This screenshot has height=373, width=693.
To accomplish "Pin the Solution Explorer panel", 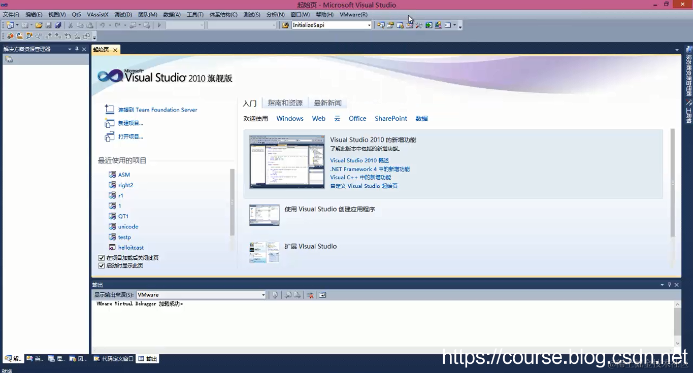I will click(x=77, y=49).
